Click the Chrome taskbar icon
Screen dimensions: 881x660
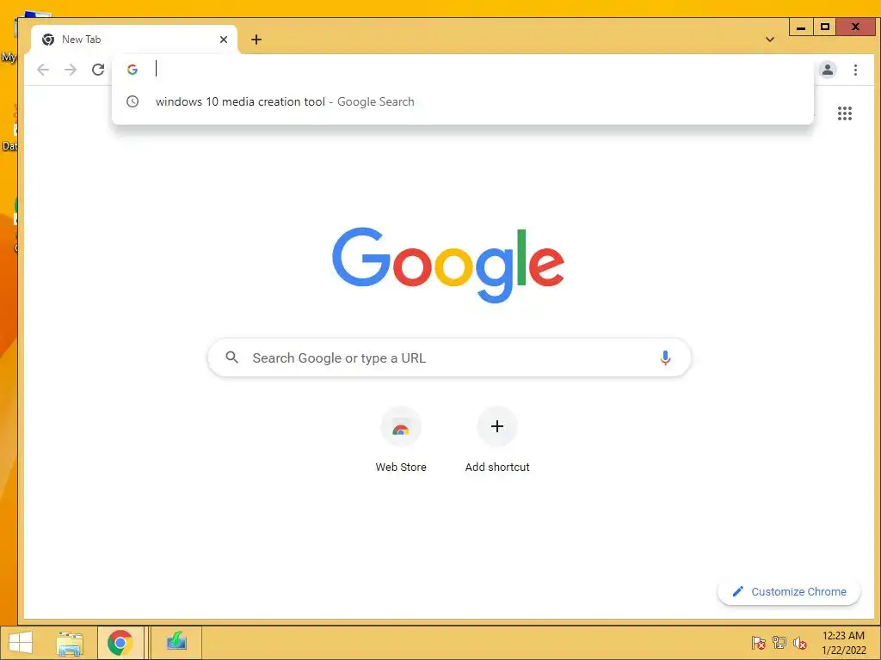(120, 643)
